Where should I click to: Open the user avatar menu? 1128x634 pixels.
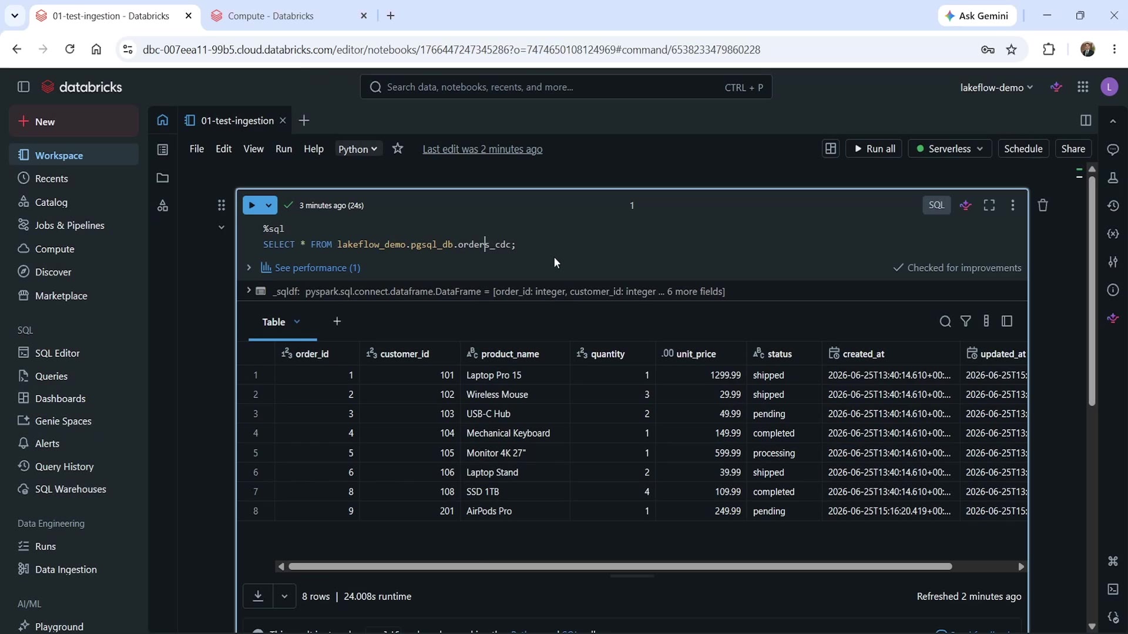(1109, 87)
